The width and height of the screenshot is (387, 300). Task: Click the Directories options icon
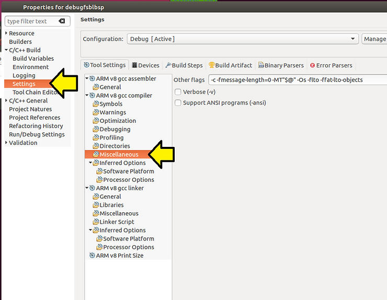(96, 146)
